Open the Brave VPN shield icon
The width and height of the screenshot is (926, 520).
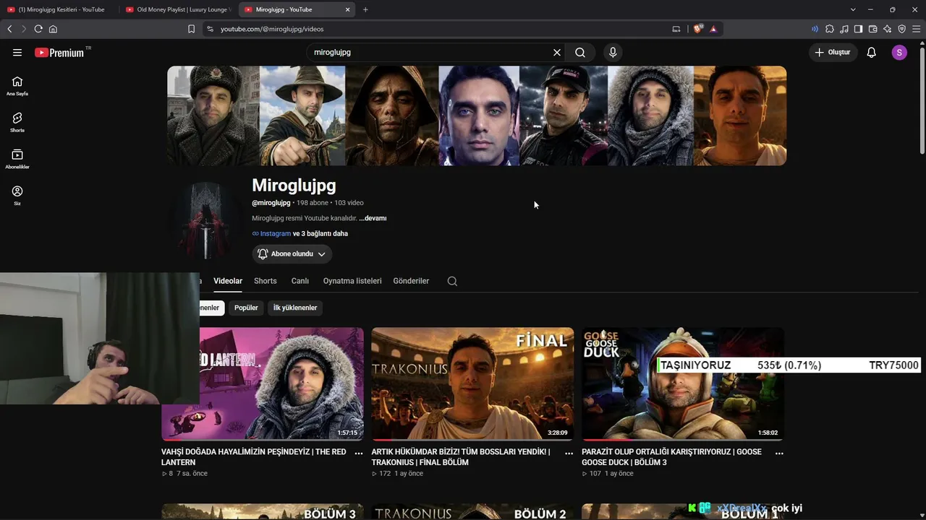click(901, 29)
